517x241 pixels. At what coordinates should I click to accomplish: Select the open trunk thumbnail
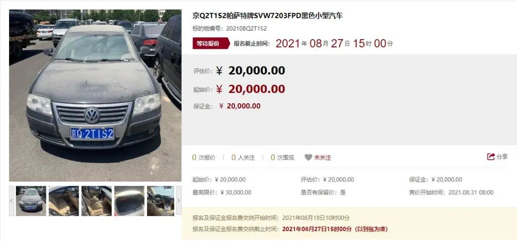129,201
